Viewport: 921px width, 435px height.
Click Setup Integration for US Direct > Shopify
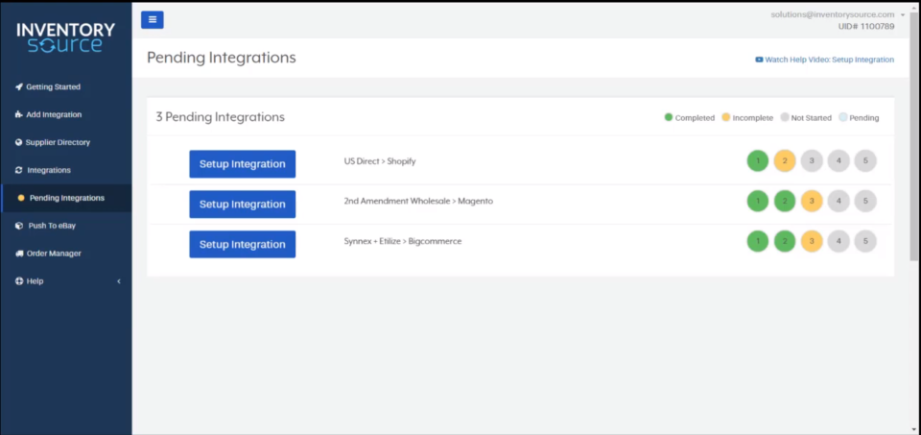tap(242, 164)
